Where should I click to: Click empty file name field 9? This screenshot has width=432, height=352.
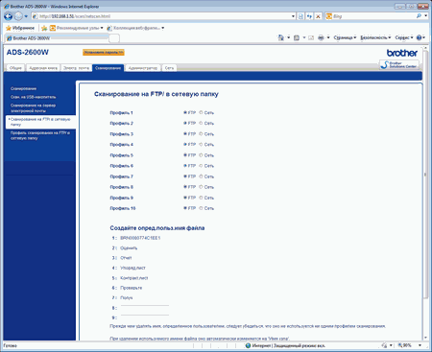145,317
